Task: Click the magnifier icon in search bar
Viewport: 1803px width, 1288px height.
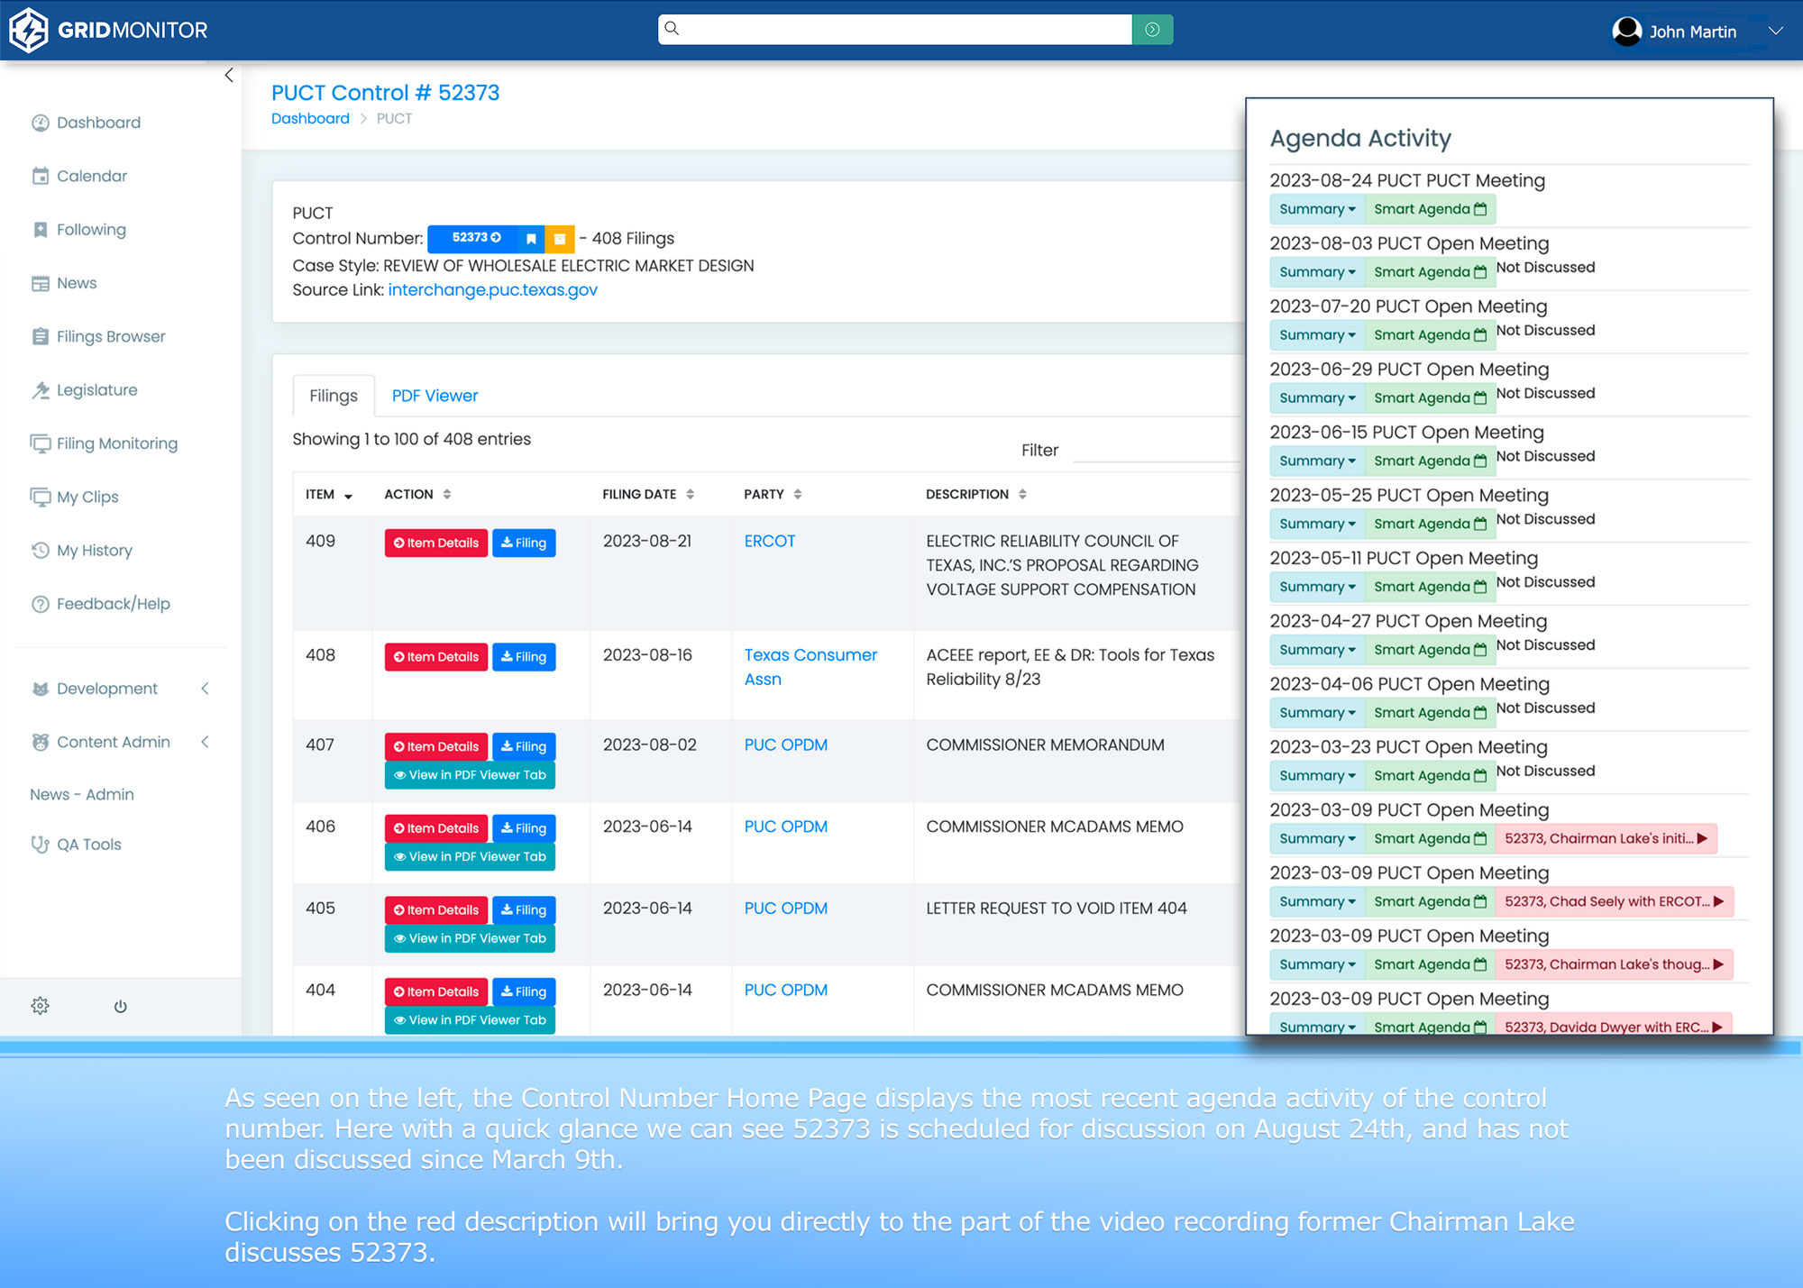Action: pos(672,29)
